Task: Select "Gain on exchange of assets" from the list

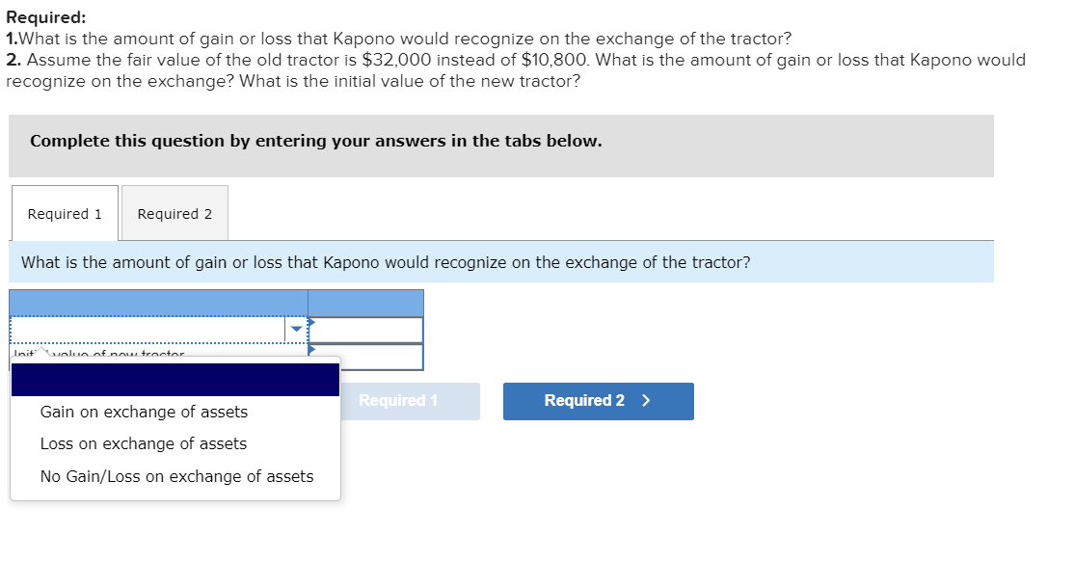Action: (143, 412)
